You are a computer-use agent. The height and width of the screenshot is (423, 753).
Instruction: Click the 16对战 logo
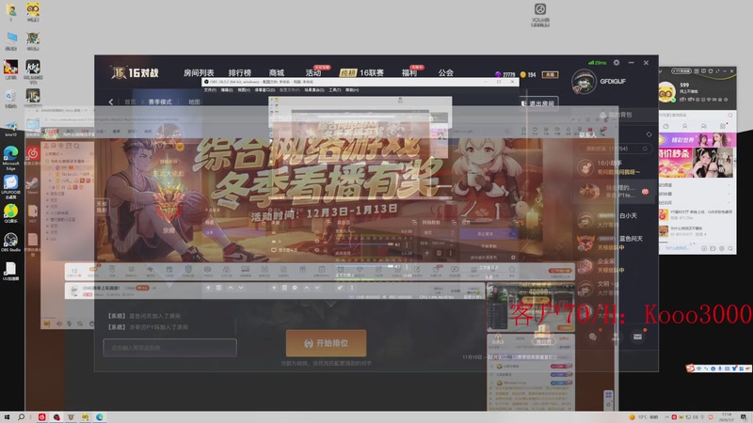[135, 72]
